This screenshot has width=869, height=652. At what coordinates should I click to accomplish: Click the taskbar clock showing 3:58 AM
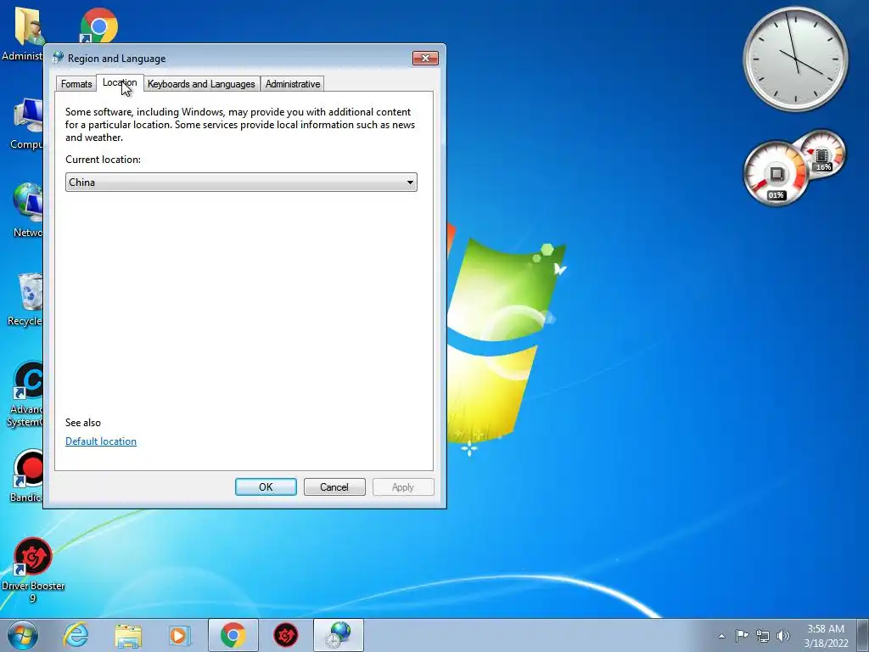[826, 636]
